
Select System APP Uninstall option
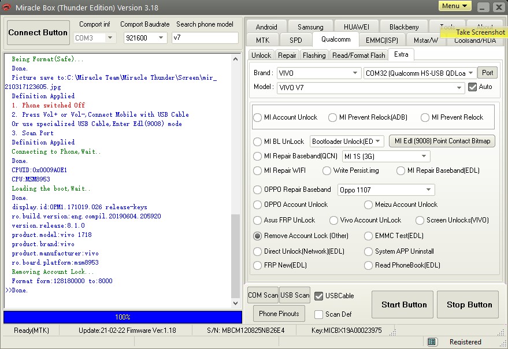coord(368,251)
